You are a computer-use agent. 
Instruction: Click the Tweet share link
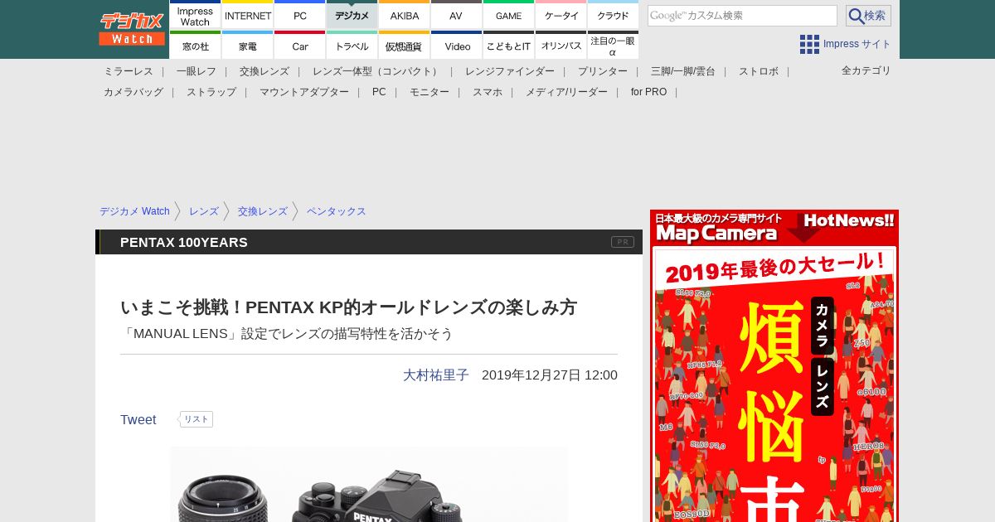[138, 420]
